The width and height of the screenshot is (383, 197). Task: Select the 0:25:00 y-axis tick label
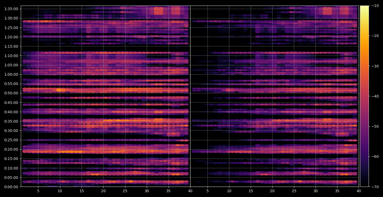pos(11,140)
